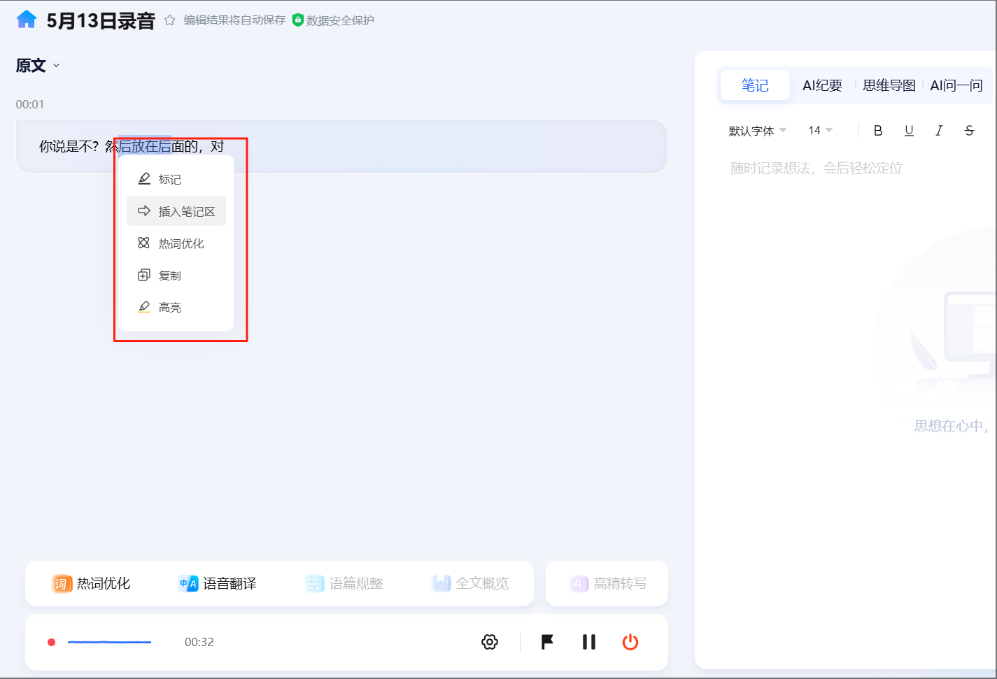Click the green 数据安全保护 shield icon
The image size is (997, 679).
pyautogui.click(x=297, y=20)
